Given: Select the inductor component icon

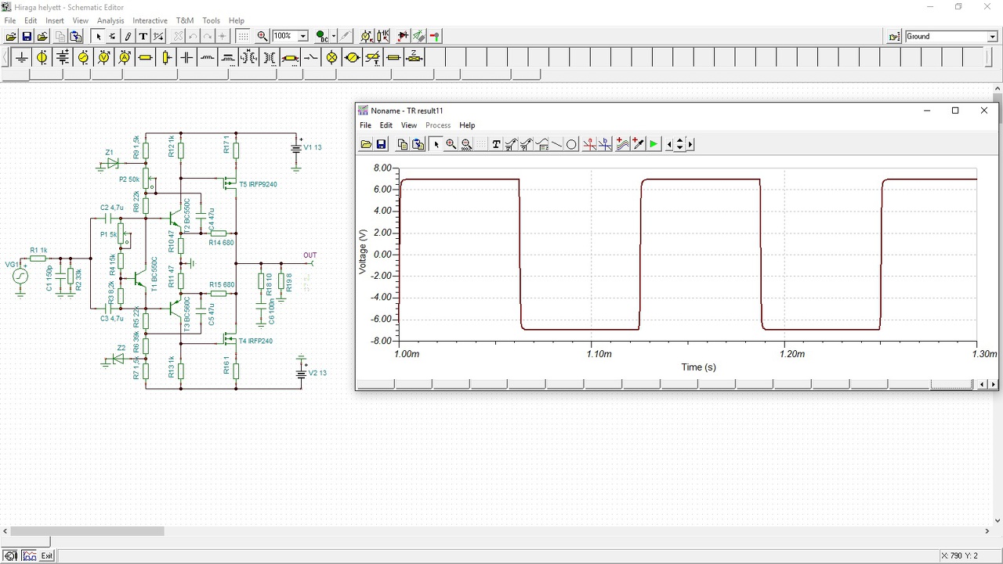Looking at the screenshot, I should tap(208, 57).
